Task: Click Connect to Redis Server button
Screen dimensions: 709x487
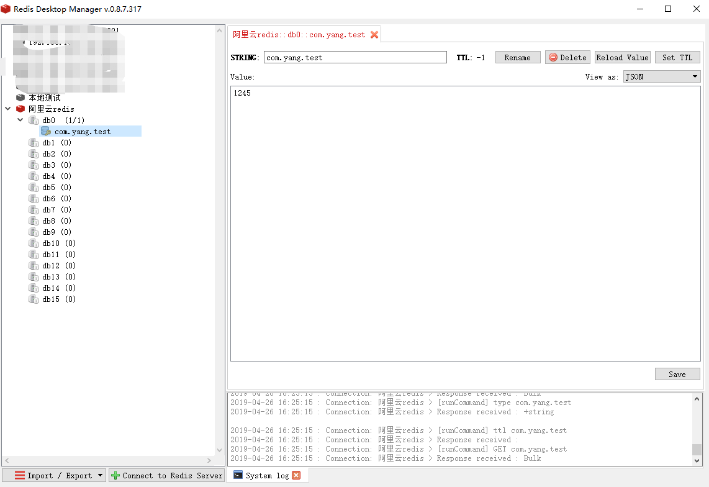Action: click(166, 475)
